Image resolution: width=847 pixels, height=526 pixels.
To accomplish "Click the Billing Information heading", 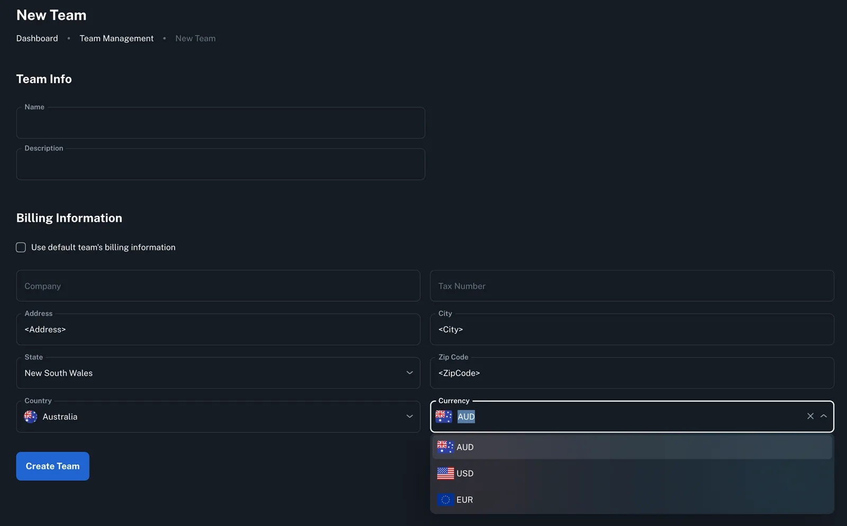I will (x=69, y=218).
